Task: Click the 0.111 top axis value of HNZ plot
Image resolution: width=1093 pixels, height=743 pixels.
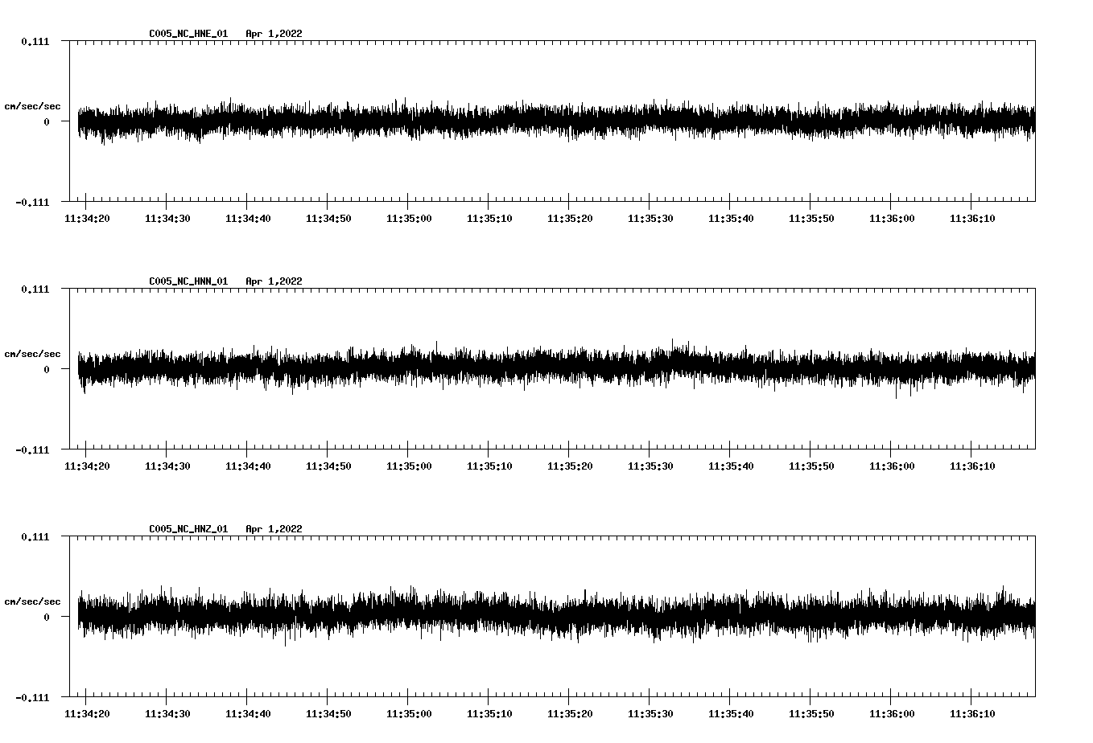Action: tap(35, 536)
